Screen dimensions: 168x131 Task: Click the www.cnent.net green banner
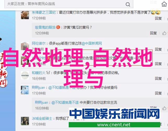coord(114,125)
